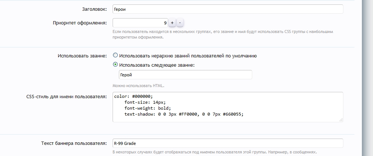
Task: Click the 'Можно использовать HTML.' hint text
Action: point(138,86)
